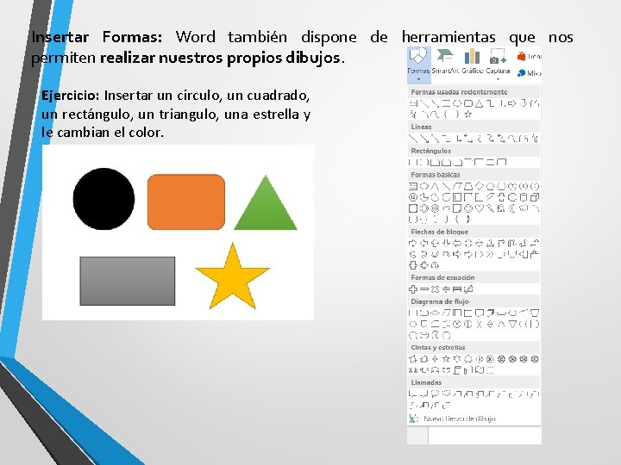Pick the four-point star in Cintas y estrellas
Image resolution: width=621 pixels, height=465 pixels.
point(435,359)
